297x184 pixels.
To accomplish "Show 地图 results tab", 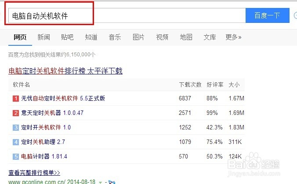I will point(186,37).
